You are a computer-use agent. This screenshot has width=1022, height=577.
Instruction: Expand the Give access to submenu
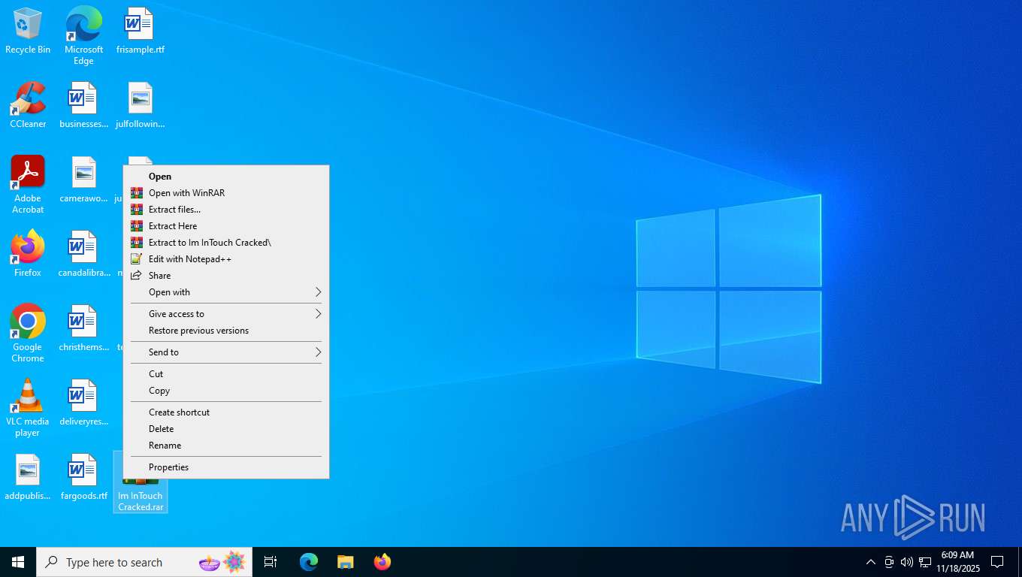tap(226, 314)
